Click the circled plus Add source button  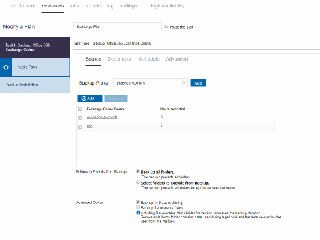click(x=90, y=98)
